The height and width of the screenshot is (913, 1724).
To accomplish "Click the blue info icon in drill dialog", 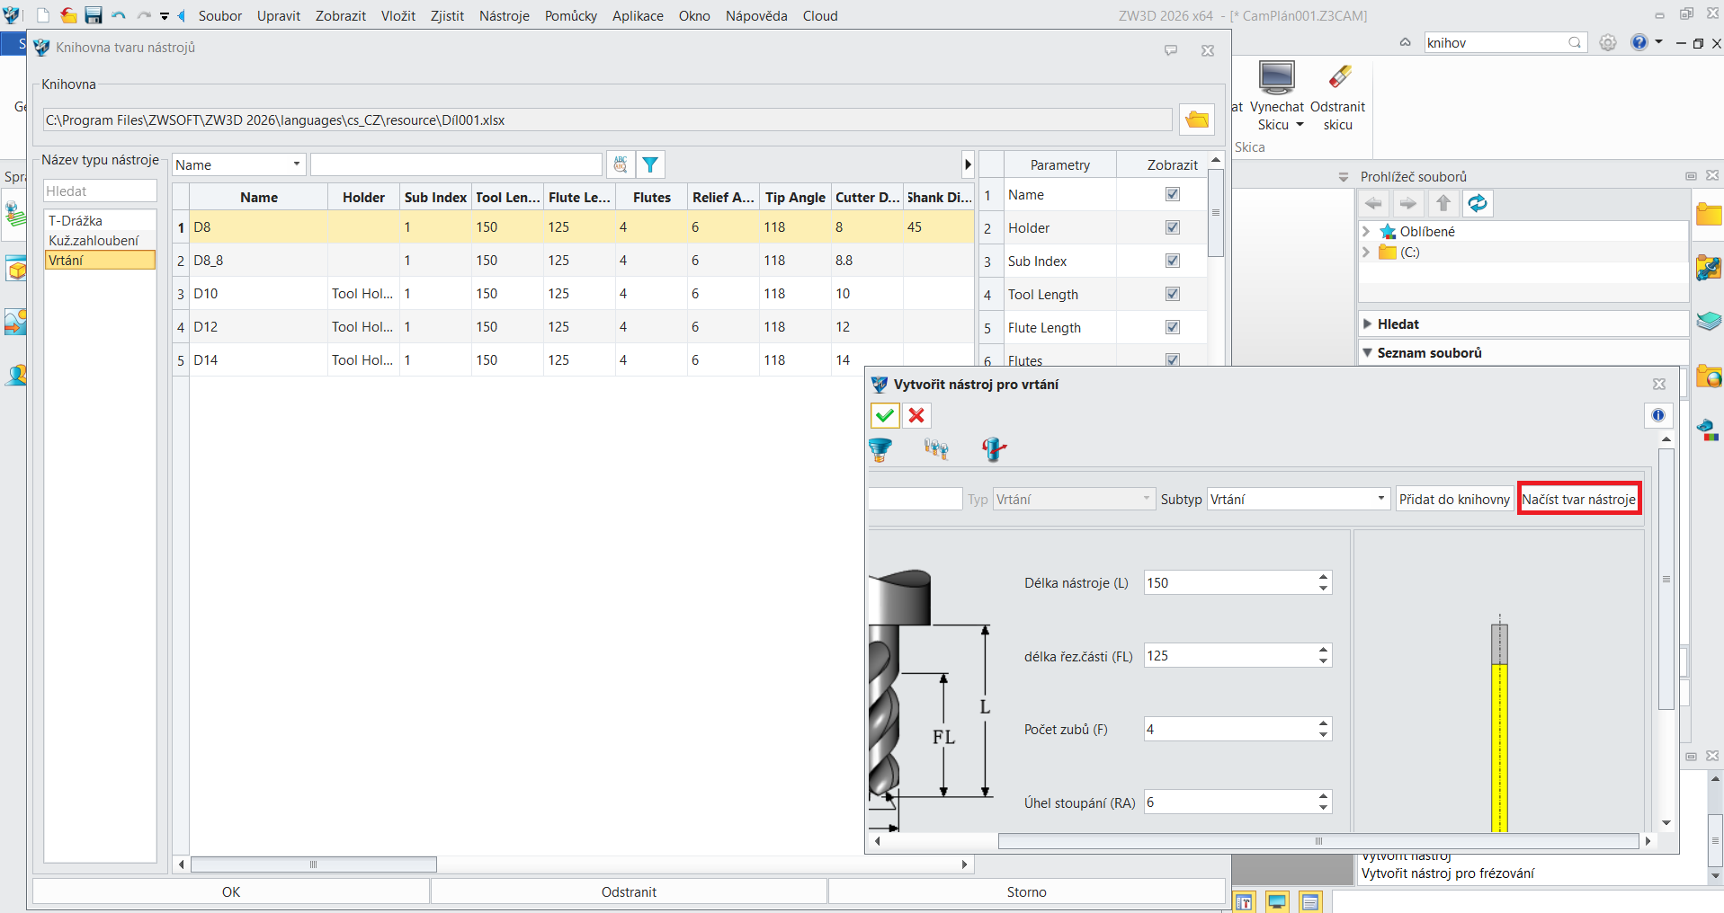I will (x=1658, y=415).
